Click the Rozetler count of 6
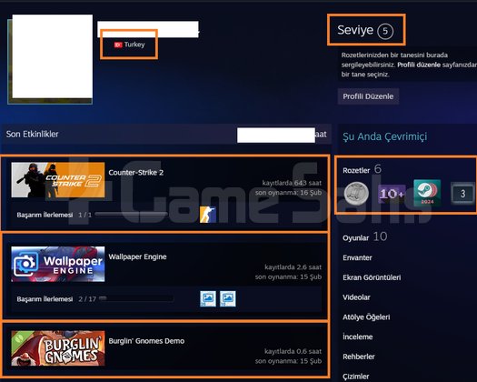 tap(378, 169)
